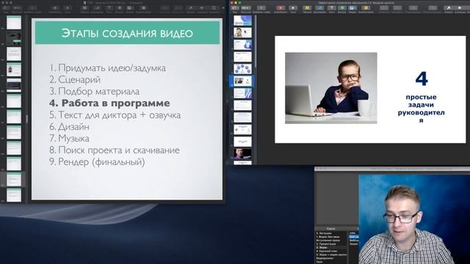Image resolution: width=470 pixels, height=264 pixels.
Task: Insert a chart in the left Keynote window
Action: pyautogui.click(x=97, y=8)
